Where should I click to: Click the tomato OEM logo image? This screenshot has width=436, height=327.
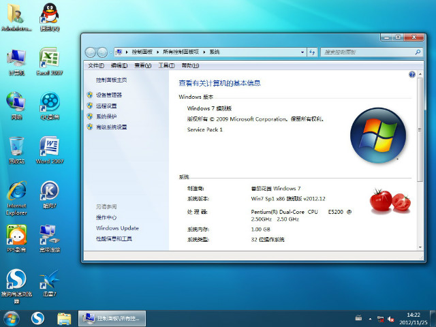coord(390,201)
